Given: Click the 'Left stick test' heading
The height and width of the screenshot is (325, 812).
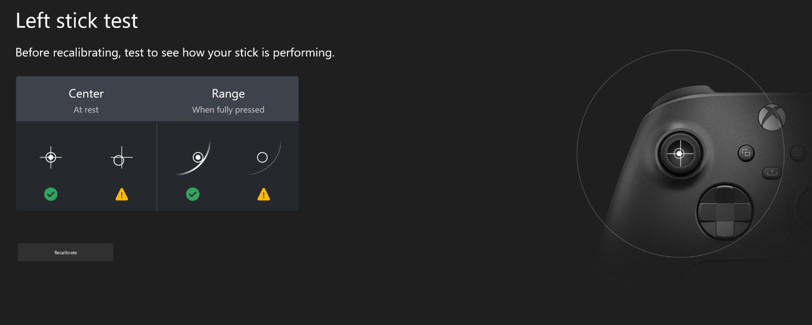Looking at the screenshot, I should 77,21.
